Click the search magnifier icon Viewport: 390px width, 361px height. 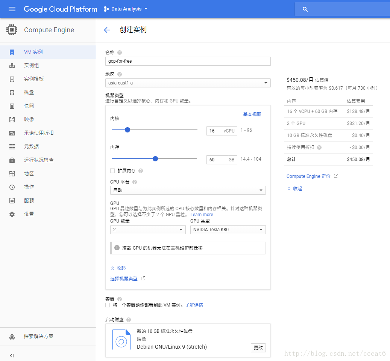pyautogui.click(x=305, y=9)
